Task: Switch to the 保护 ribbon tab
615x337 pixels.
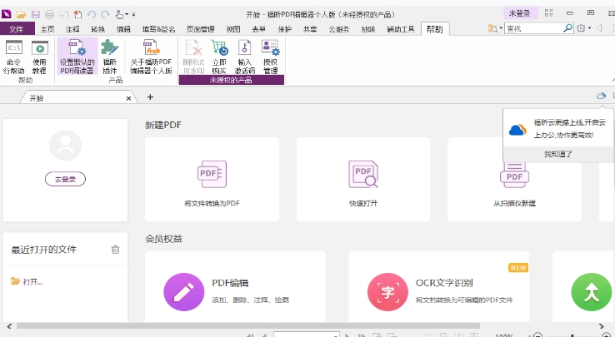Action: [284, 29]
